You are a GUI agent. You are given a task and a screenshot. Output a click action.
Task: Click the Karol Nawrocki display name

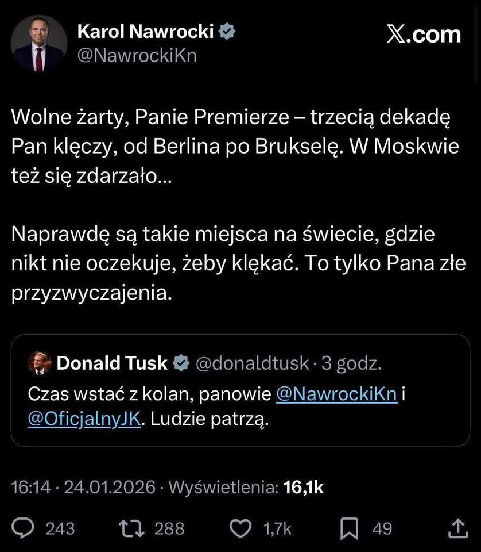click(x=145, y=32)
